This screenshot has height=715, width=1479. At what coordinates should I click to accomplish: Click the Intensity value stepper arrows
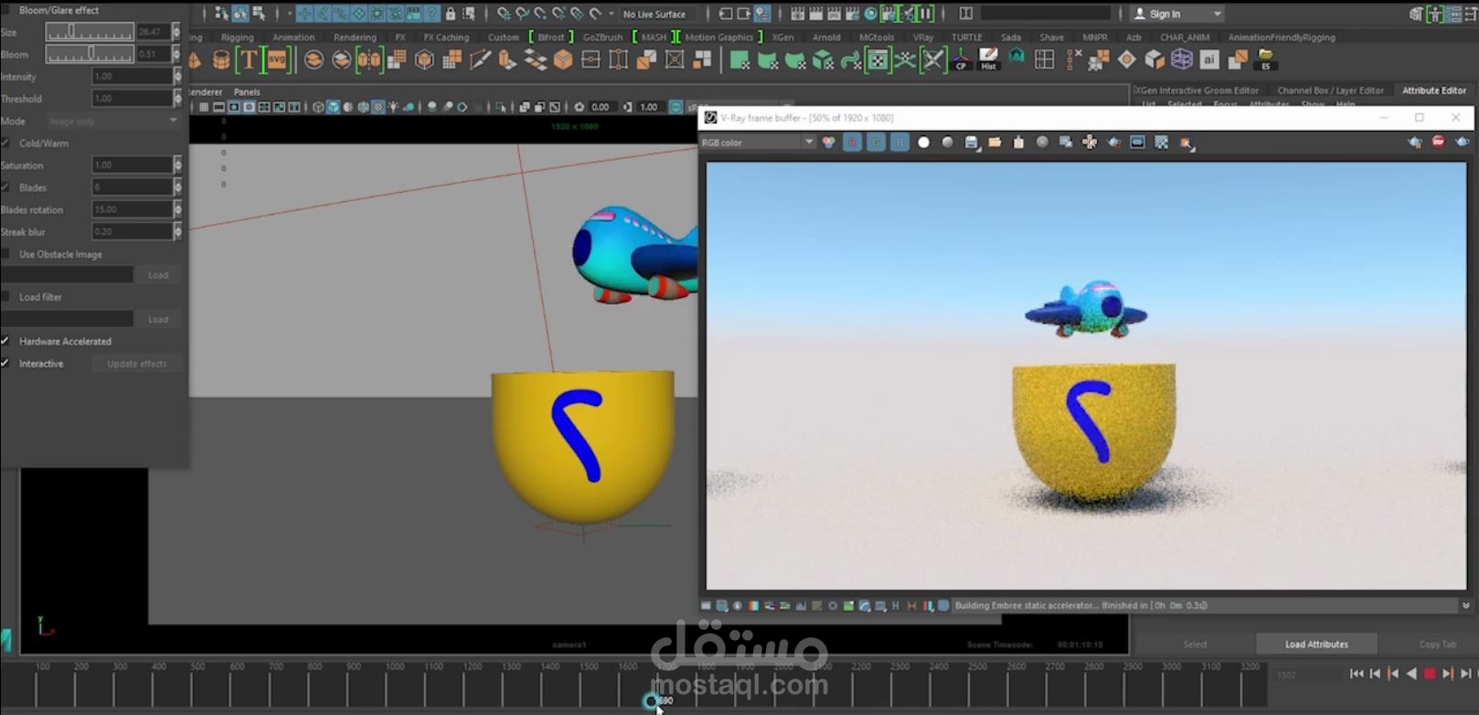click(x=177, y=76)
